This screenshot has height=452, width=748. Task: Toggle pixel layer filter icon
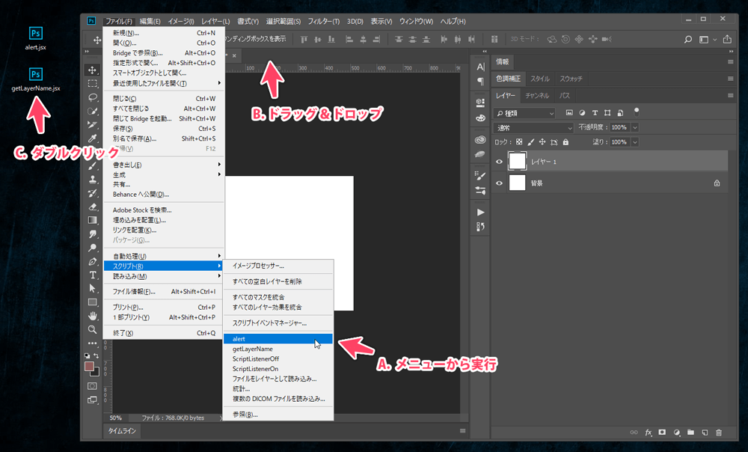tap(569, 113)
